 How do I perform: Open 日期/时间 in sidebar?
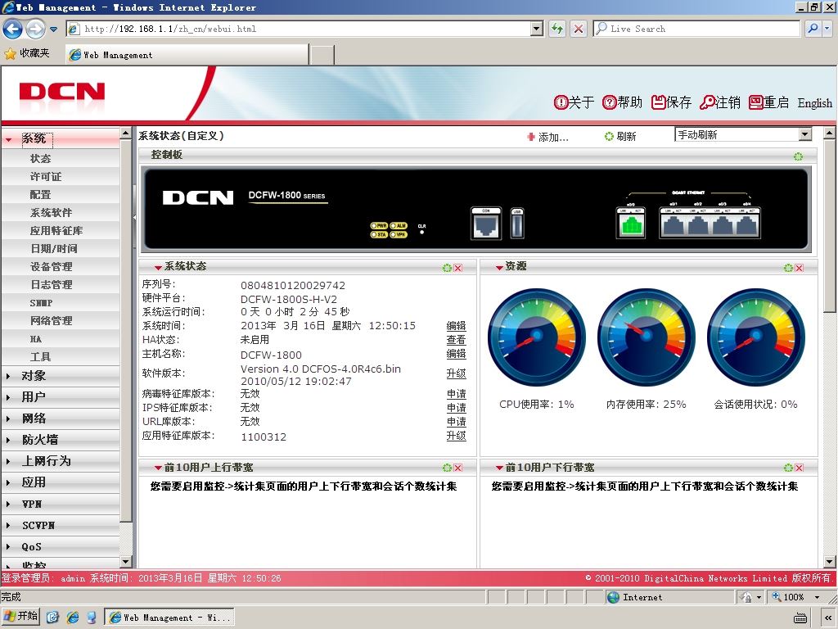click(x=54, y=249)
